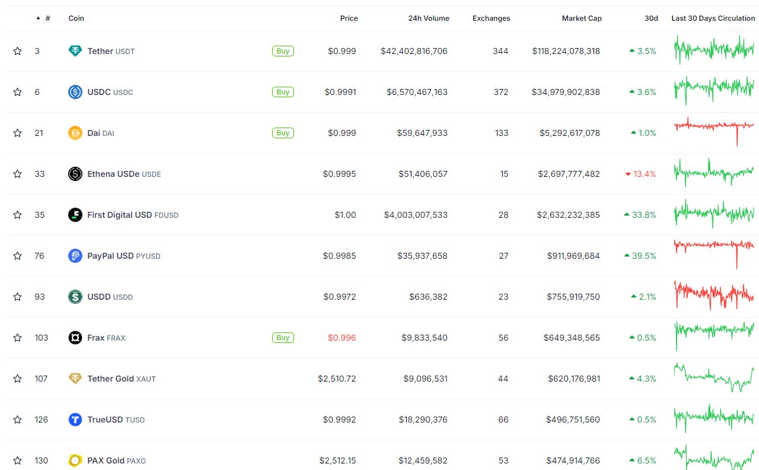Add USDD to favorites via star
This screenshot has width=759, height=470.
(17, 297)
